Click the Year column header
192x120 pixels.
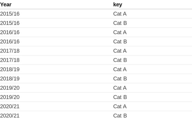6,4
